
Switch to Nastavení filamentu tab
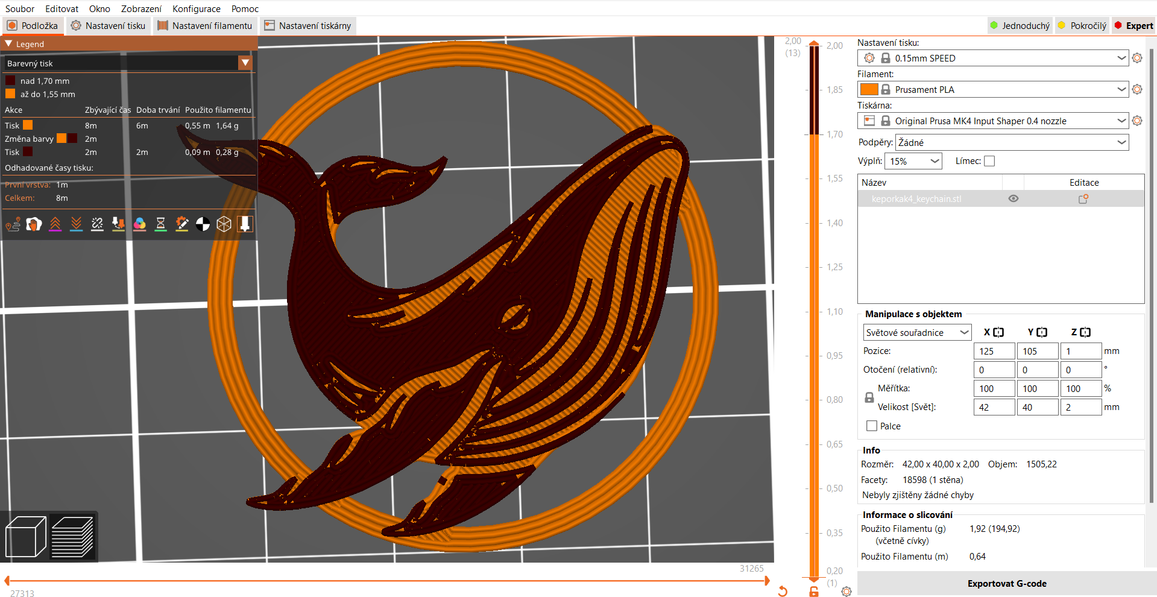point(205,25)
